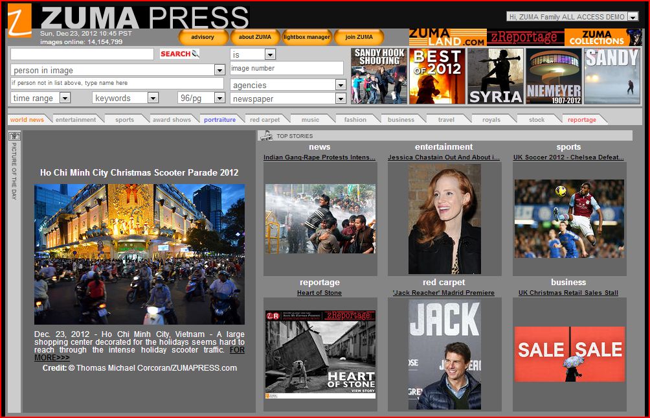Viewport: 650px width, 418px height.
Task: Open the Jessica Chastain portrait photo
Action: pyautogui.click(x=445, y=219)
